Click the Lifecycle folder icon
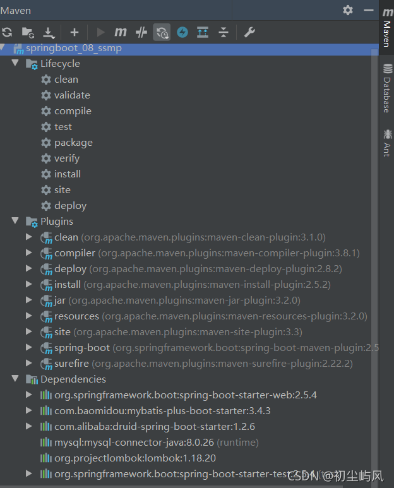Screen dimensions: 394x488 pyautogui.click(x=32, y=64)
